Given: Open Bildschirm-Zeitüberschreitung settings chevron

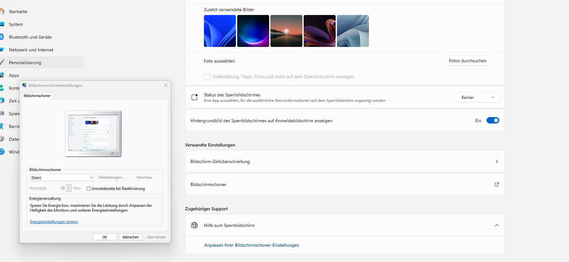Looking at the screenshot, I should point(497,161).
